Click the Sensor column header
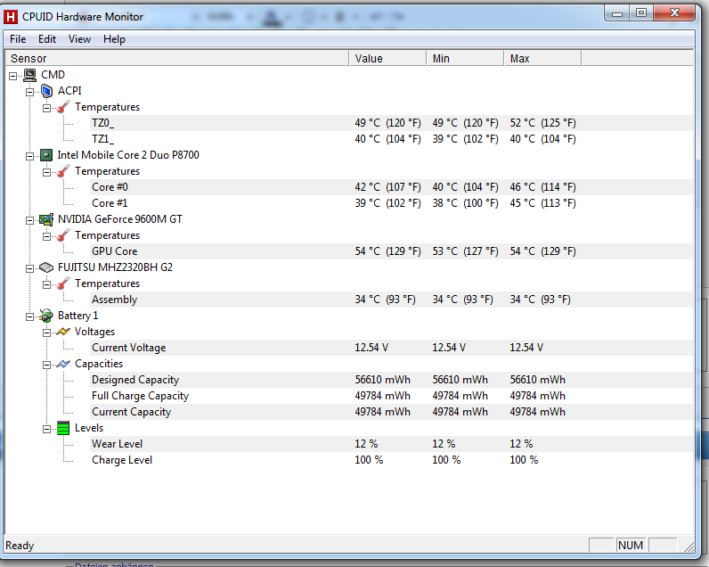The width and height of the screenshot is (709, 567). (176, 58)
